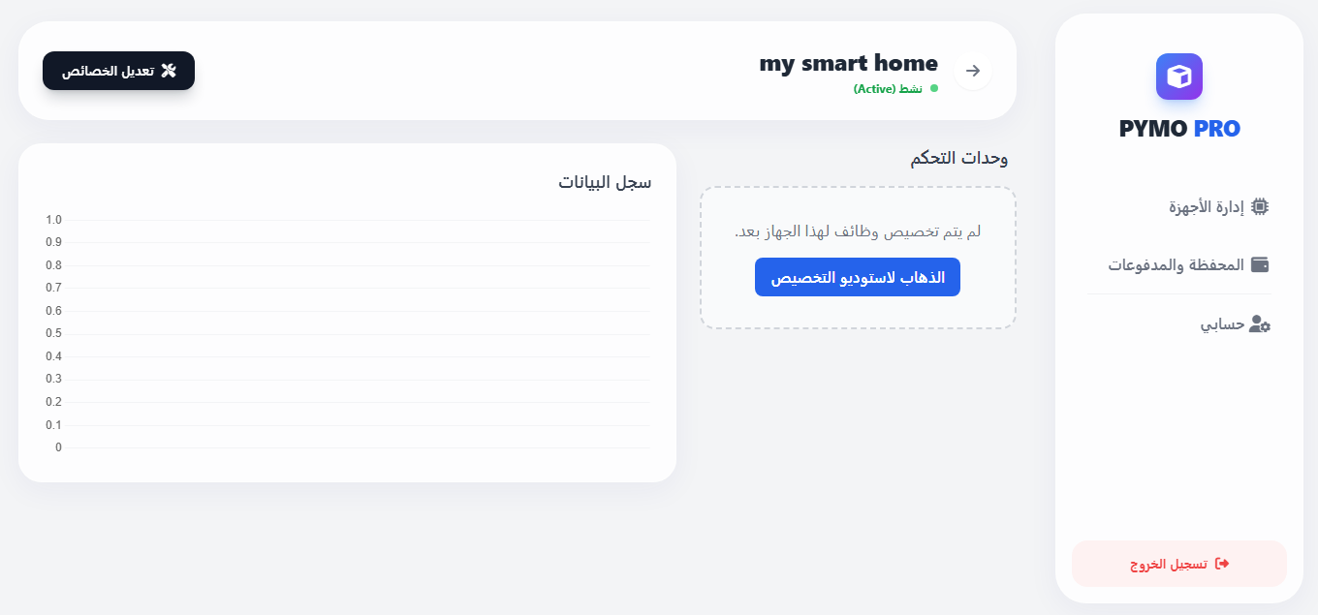Go to the حسابي menu entry
1318x615 pixels.
[x=1223, y=324]
